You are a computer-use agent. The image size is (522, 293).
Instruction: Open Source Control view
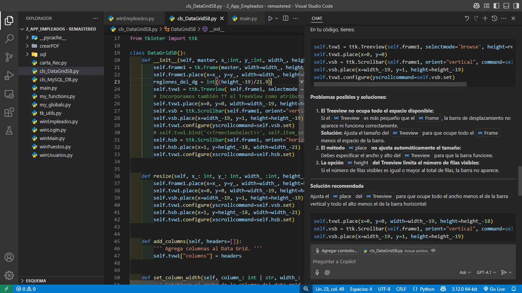(x=9, y=57)
